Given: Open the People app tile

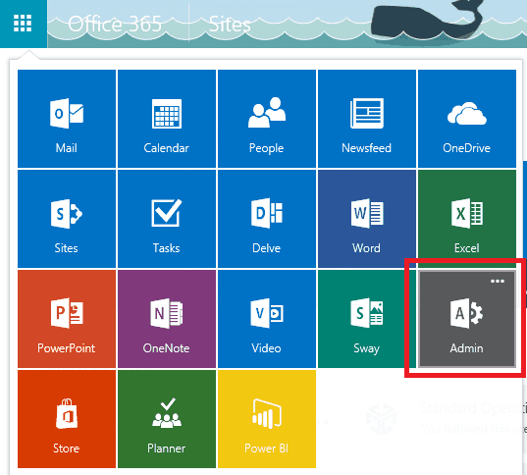Looking at the screenshot, I should [267, 119].
